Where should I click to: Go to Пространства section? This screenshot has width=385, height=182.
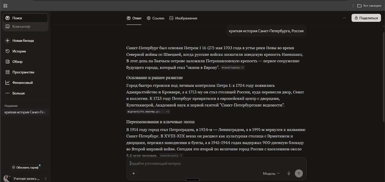(23, 72)
